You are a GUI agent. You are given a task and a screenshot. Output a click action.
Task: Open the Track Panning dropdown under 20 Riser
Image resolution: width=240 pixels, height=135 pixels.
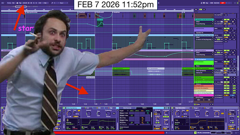(204, 24)
